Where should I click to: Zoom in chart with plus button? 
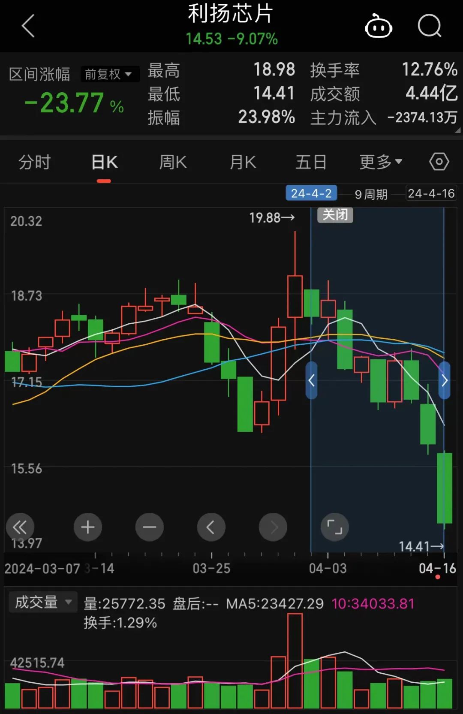(88, 527)
